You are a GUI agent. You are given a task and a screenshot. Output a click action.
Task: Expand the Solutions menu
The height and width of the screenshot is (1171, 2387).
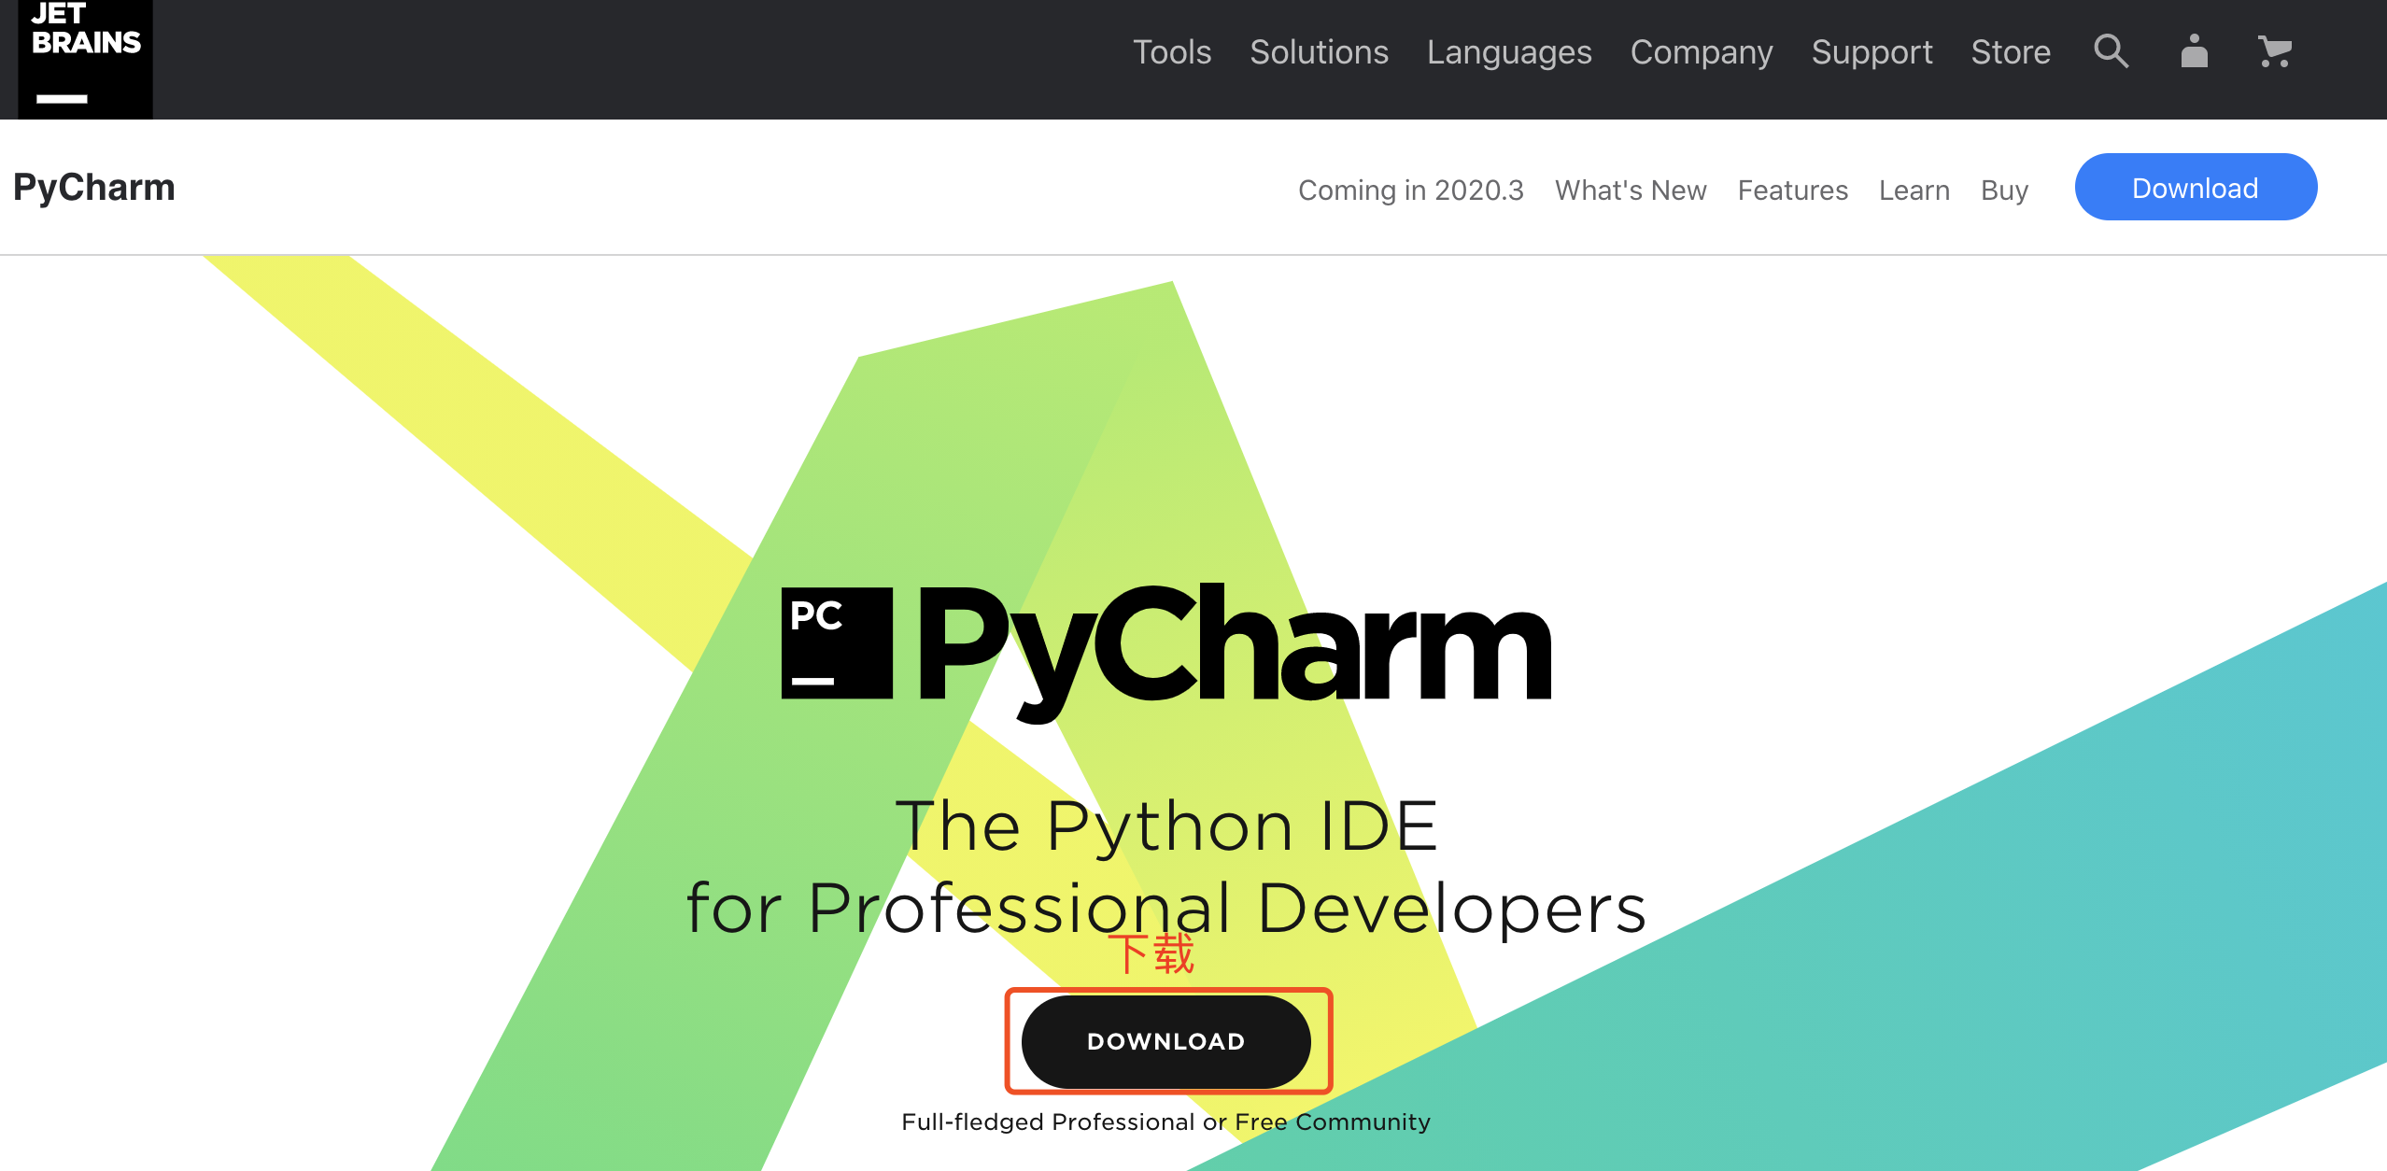[1319, 52]
